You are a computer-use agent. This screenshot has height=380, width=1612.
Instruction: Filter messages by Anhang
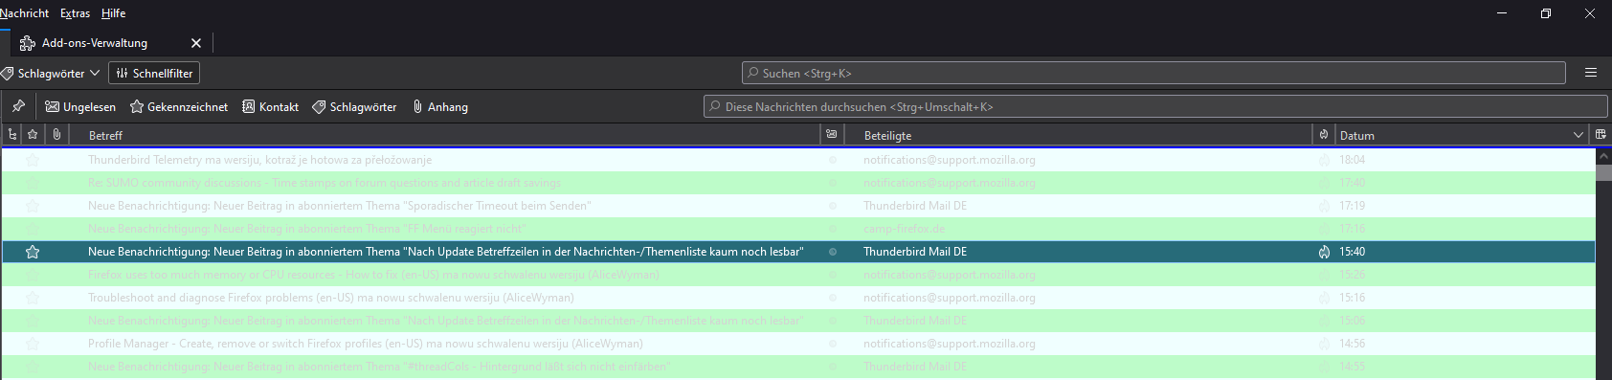tap(440, 107)
